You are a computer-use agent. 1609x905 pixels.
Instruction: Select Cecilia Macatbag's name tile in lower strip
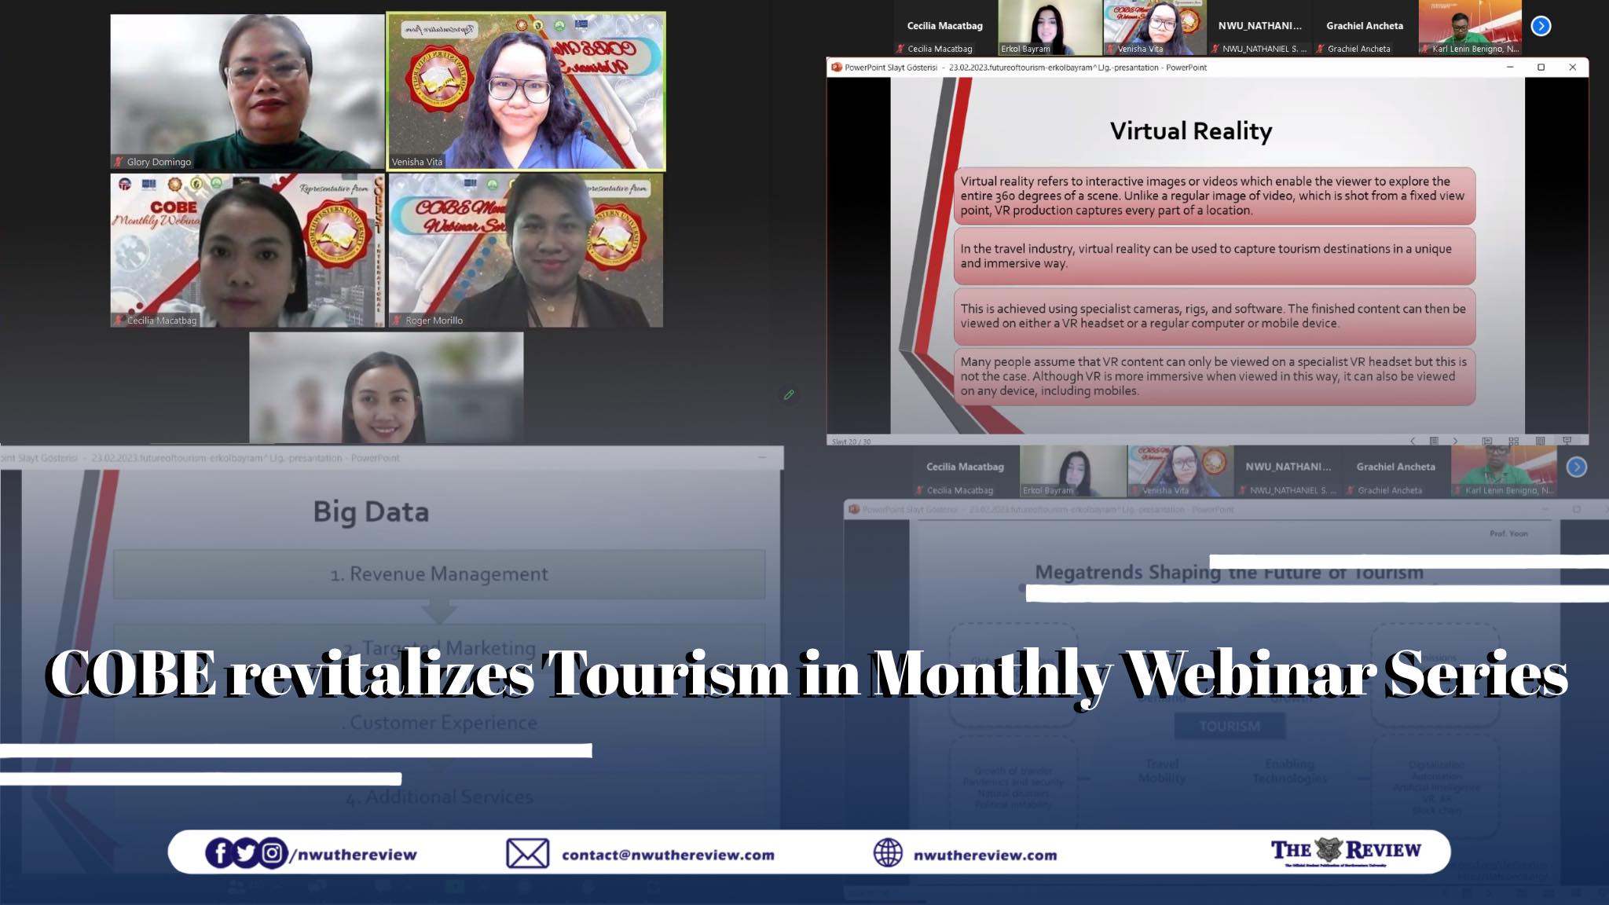point(965,471)
